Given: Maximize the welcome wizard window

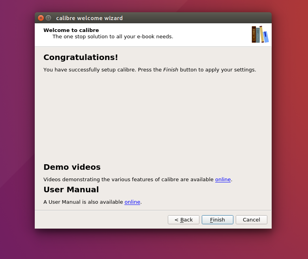Looking at the screenshot, I should coord(48,18).
